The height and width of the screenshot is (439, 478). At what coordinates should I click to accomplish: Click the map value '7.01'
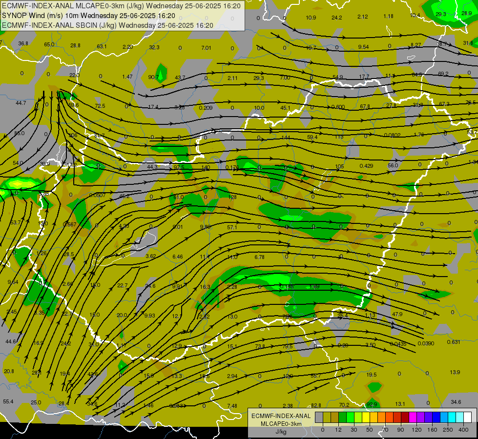tap(206, 47)
